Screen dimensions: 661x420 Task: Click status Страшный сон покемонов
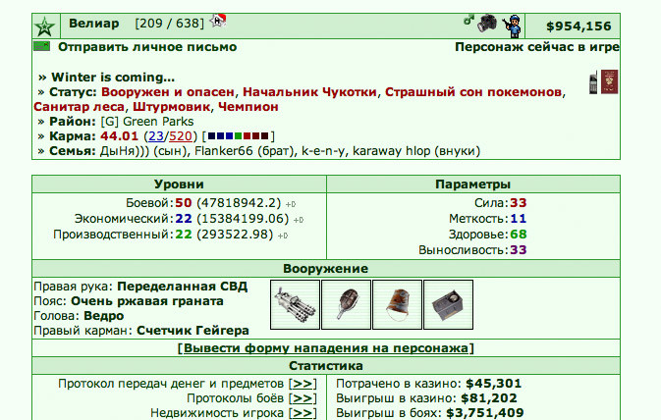click(x=473, y=92)
